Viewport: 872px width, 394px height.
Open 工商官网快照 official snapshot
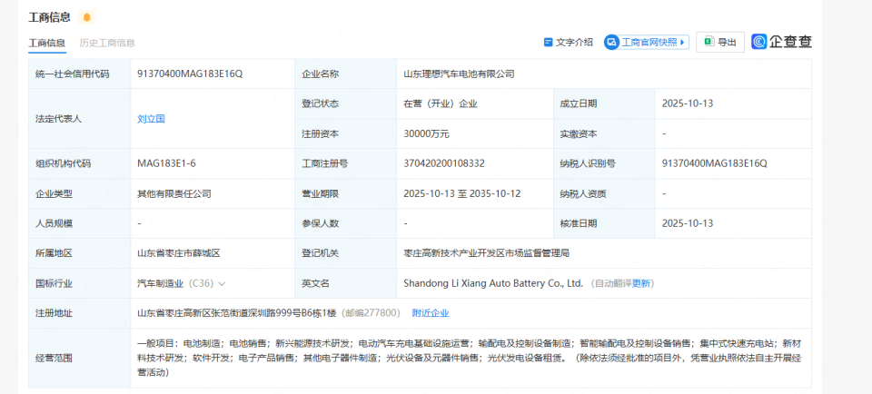point(647,43)
